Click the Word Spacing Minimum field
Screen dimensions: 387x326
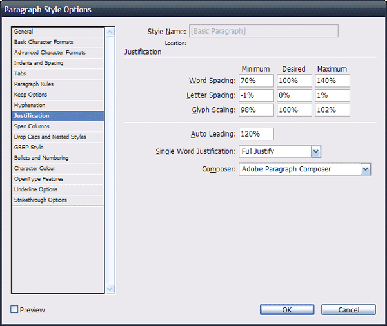coord(256,81)
